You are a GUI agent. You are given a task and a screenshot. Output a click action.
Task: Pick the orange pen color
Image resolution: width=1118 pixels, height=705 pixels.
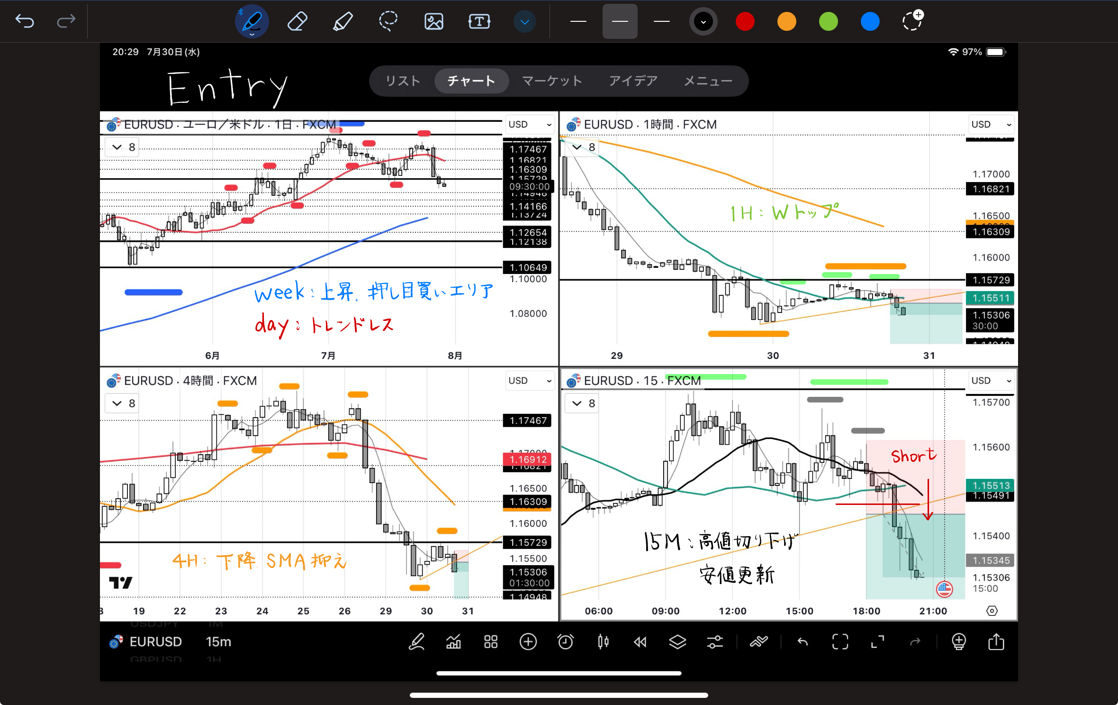pos(786,21)
